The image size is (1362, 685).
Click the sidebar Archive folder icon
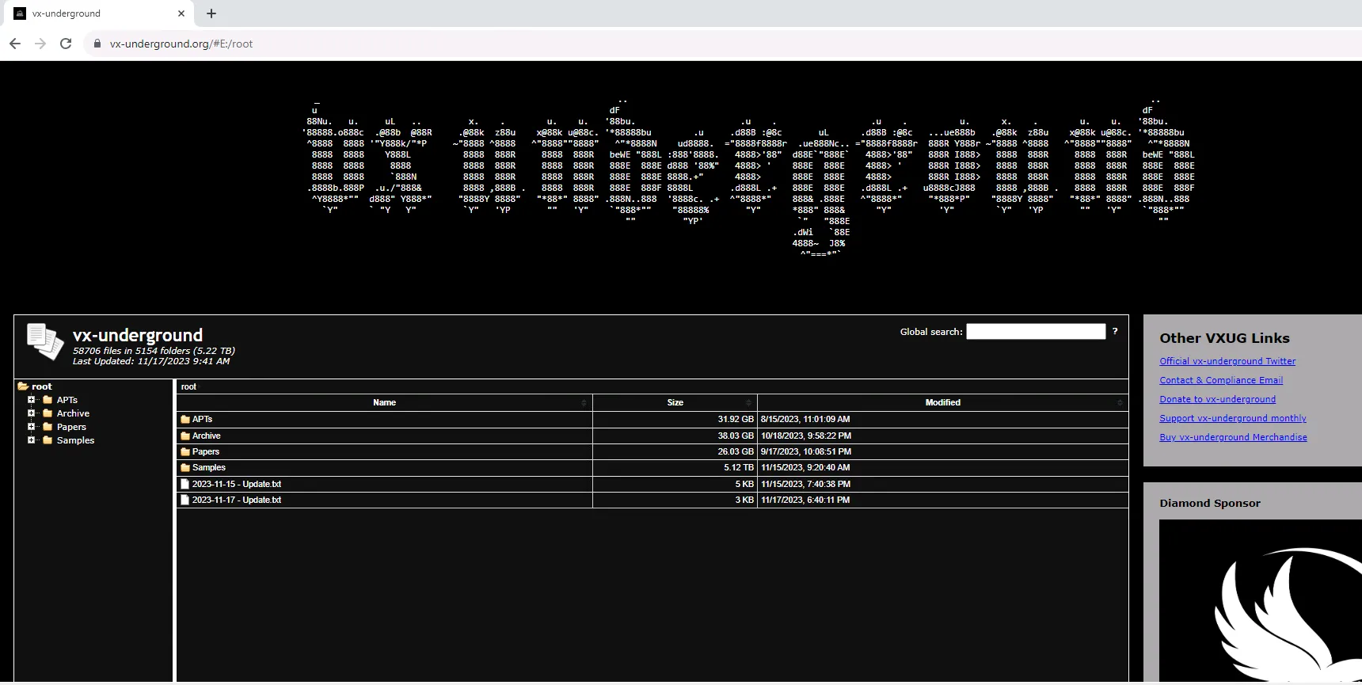click(x=48, y=413)
